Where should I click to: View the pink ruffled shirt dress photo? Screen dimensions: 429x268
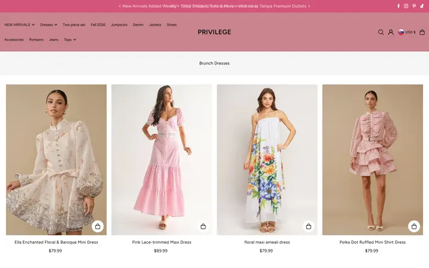coord(372,160)
